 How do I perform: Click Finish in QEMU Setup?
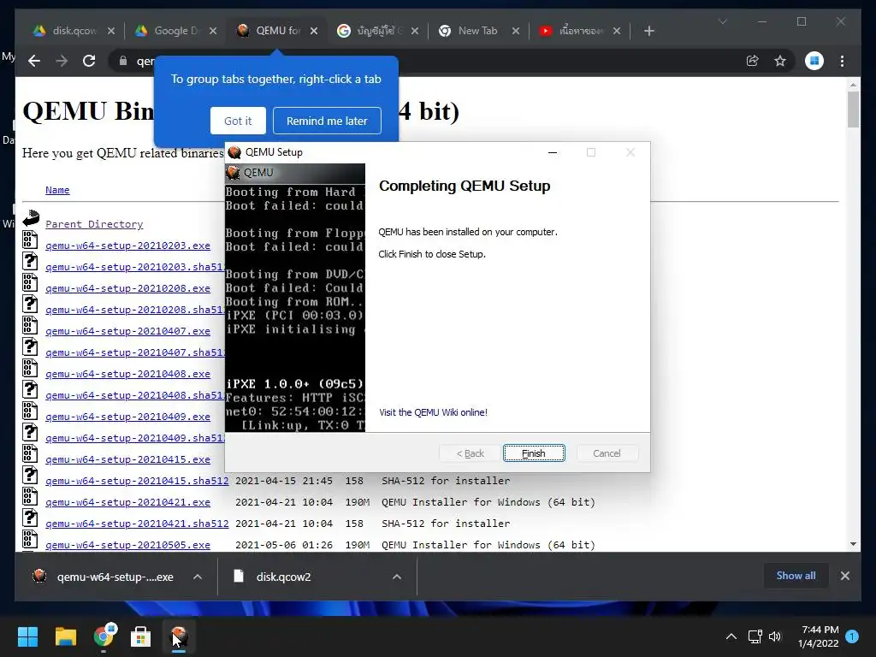[534, 453]
